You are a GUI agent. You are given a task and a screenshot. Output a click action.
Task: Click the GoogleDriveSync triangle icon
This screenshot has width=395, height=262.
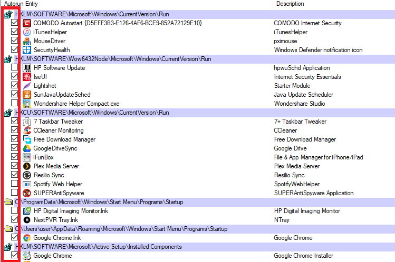coord(27,148)
